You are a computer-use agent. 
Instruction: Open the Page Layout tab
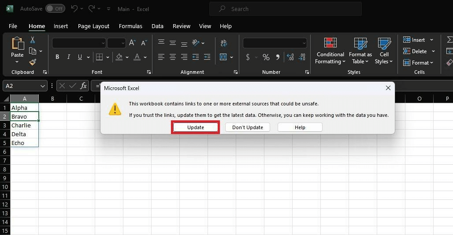click(93, 26)
